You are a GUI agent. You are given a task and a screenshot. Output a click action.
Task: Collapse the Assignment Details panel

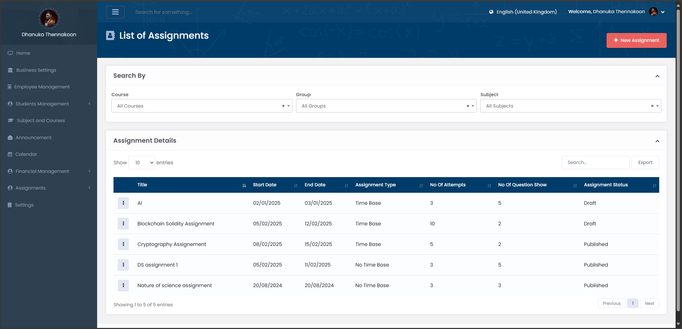(657, 141)
